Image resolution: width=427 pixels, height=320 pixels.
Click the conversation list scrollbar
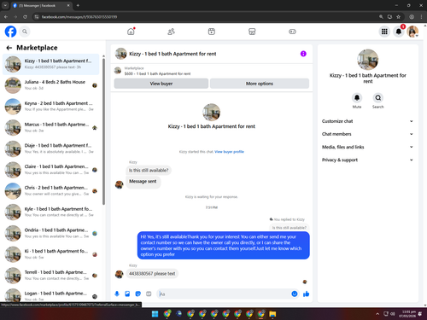[x=103, y=131]
